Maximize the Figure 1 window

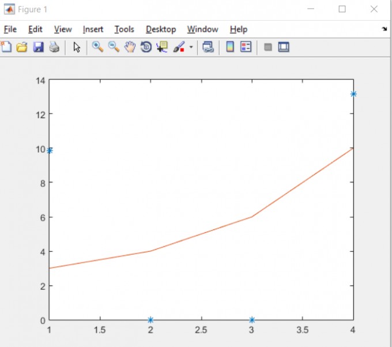pyautogui.click(x=342, y=9)
